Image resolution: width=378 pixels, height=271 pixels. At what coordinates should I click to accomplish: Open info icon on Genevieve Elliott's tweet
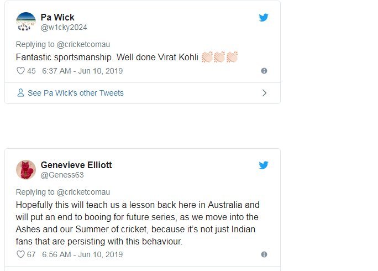coord(264,254)
